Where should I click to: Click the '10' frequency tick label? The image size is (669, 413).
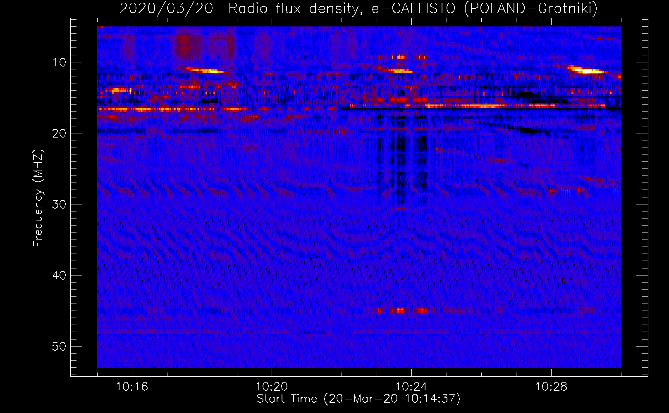tap(60, 62)
